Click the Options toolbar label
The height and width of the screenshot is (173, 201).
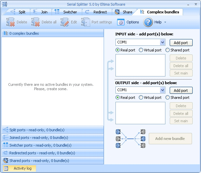pyautogui.click(x=133, y=22)
